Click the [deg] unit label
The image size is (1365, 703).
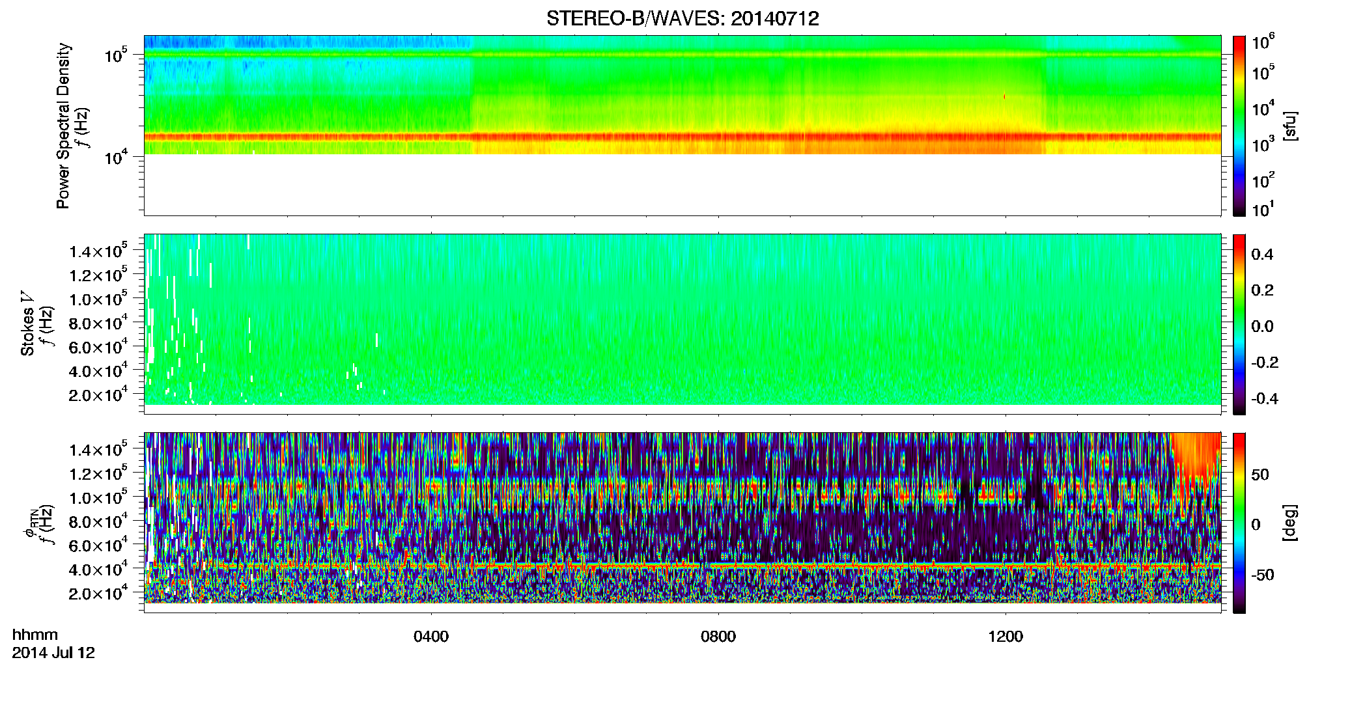[1289, 523]
